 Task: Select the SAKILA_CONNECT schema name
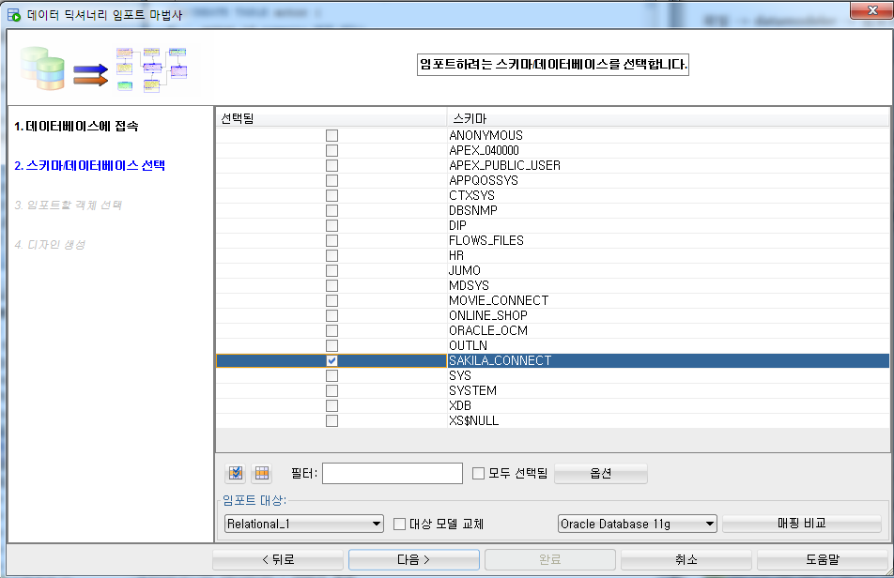click(x=500, y=361)
